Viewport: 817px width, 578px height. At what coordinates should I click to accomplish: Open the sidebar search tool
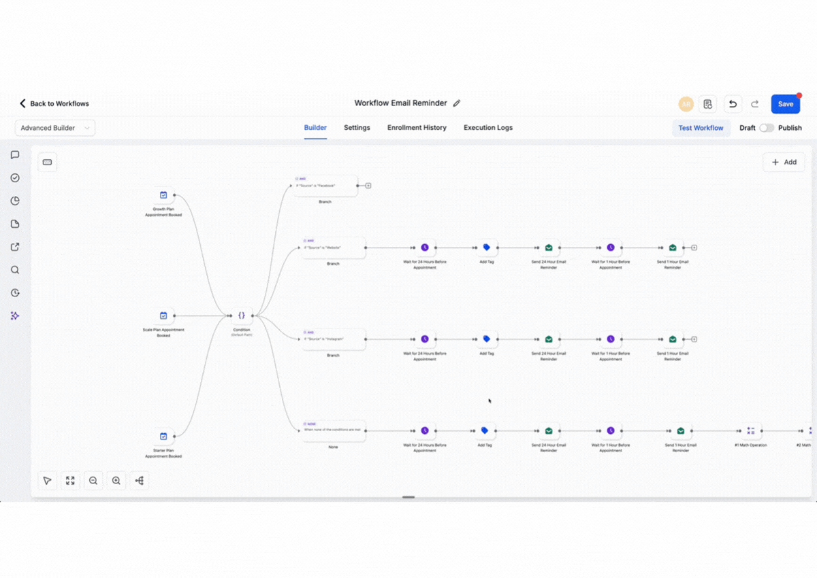(x=15, y=269)
